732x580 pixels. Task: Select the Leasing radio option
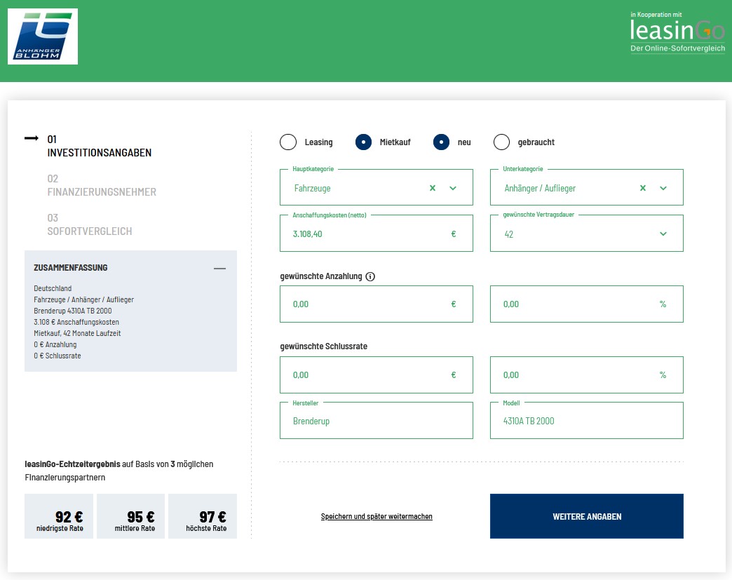coord(288,142)
